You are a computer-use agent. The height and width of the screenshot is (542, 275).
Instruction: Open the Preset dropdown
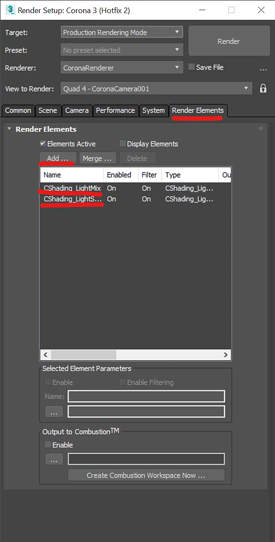122,50
